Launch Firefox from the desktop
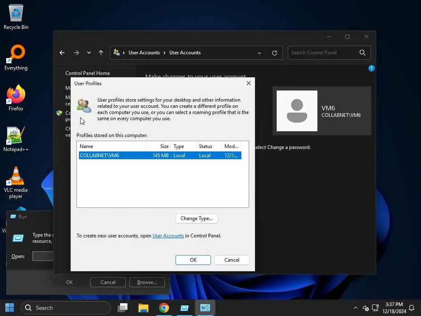421x316 pixels. click(x=16, y=98)
